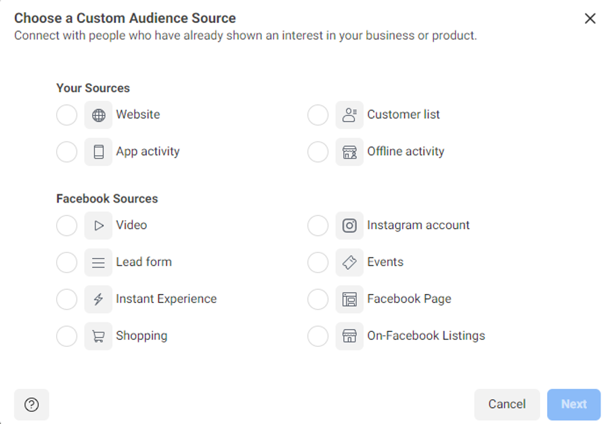Click the Events ticket icon
This screenshot has width=612, height=424.
click(349, 262)
